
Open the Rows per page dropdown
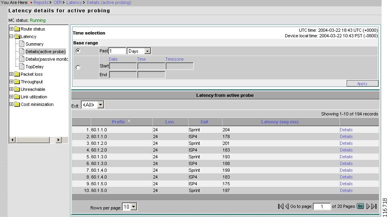(x=133, y=207)
